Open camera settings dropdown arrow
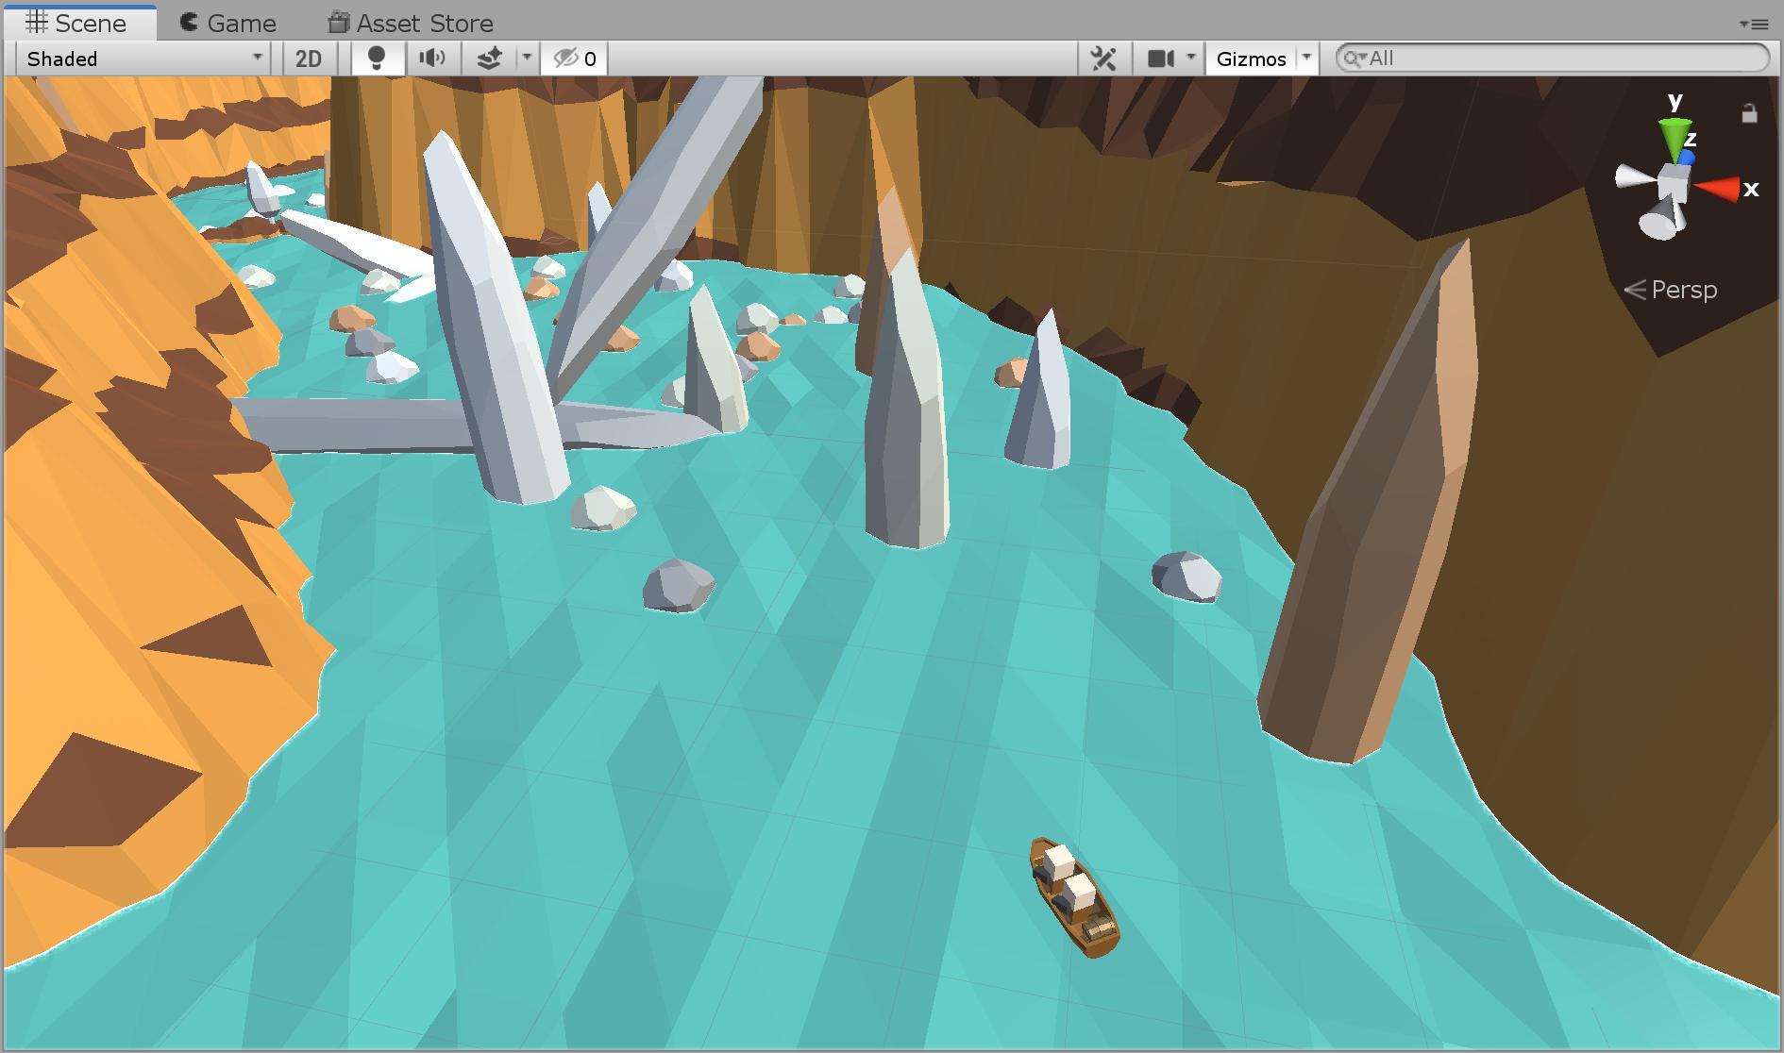 coord(1191,58)
